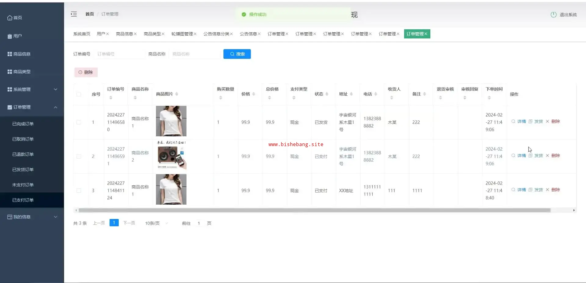Click the power icon to exit system
Screen dimensions: 586x283
tap(553, 15)
